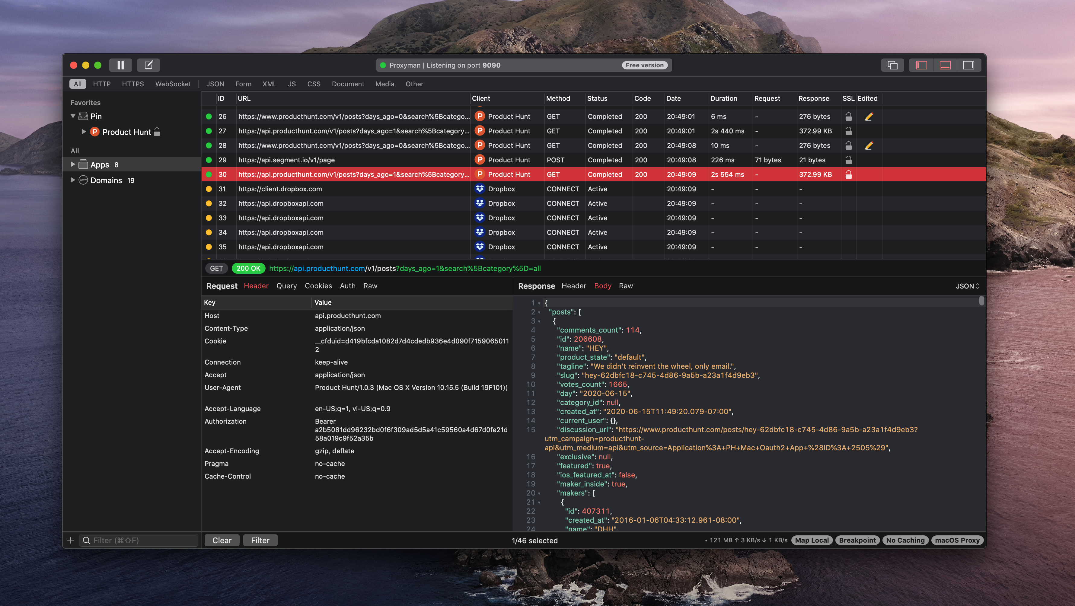Click the Free version badge

point(644,65)
